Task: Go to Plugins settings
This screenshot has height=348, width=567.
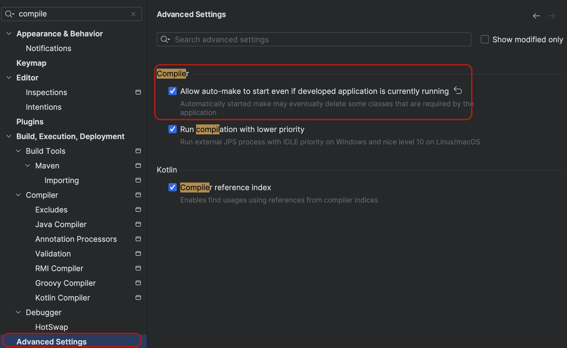Action: [30, 121]
